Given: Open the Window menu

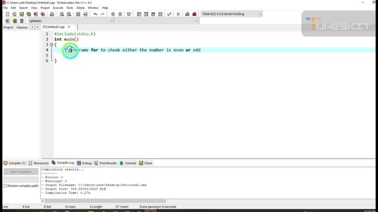Looking at the screenshot, I should pos(93,8).
